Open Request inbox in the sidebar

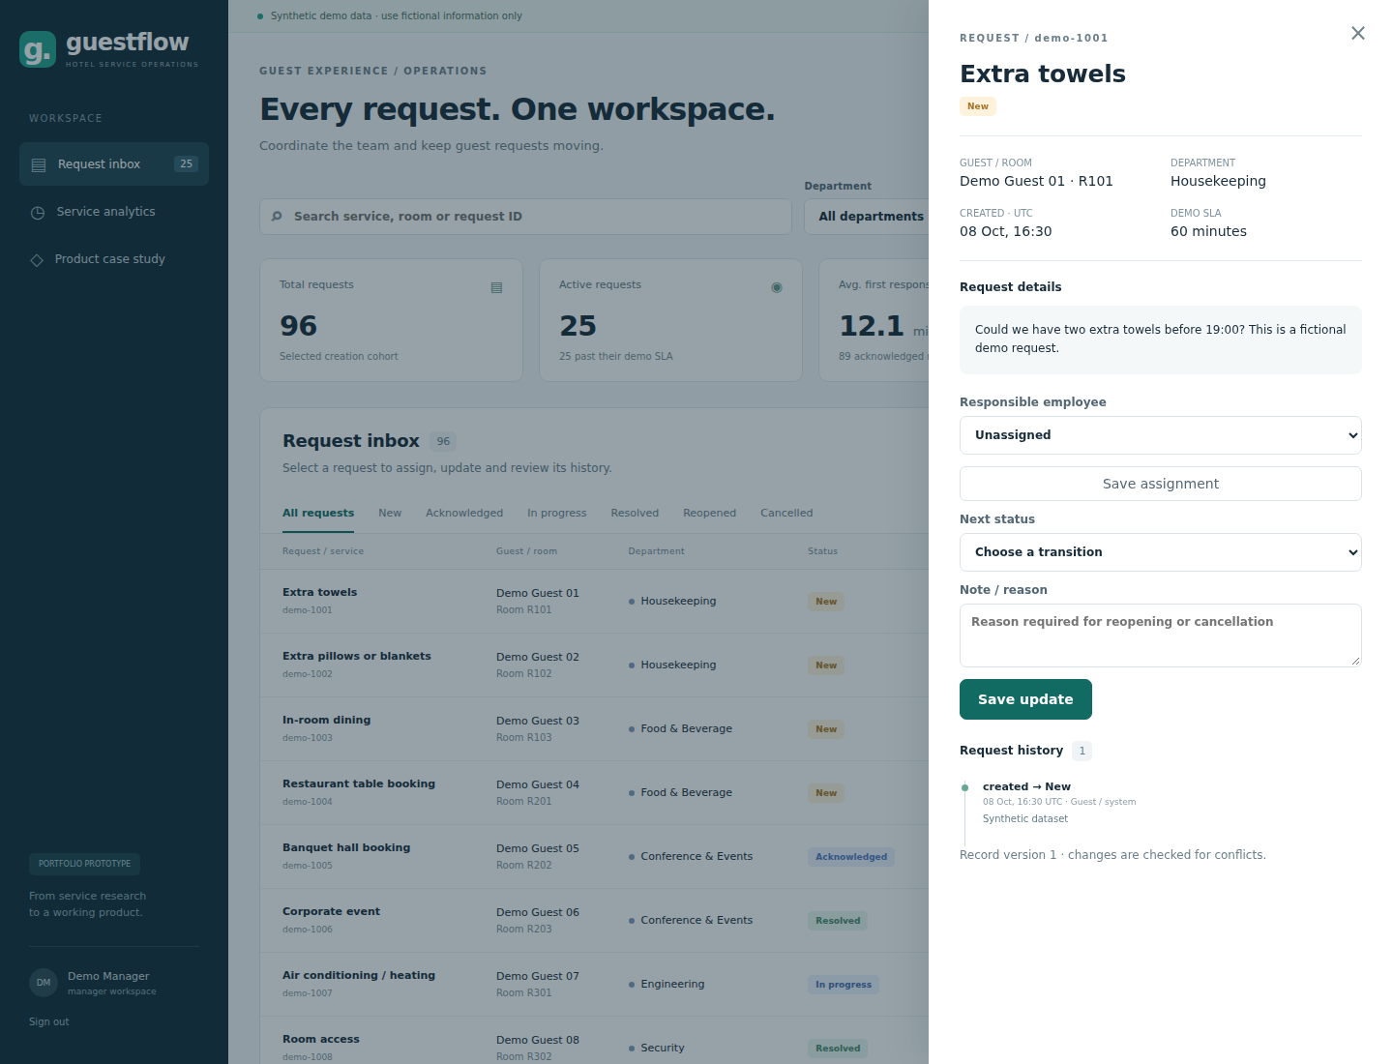tap(114, 164)
